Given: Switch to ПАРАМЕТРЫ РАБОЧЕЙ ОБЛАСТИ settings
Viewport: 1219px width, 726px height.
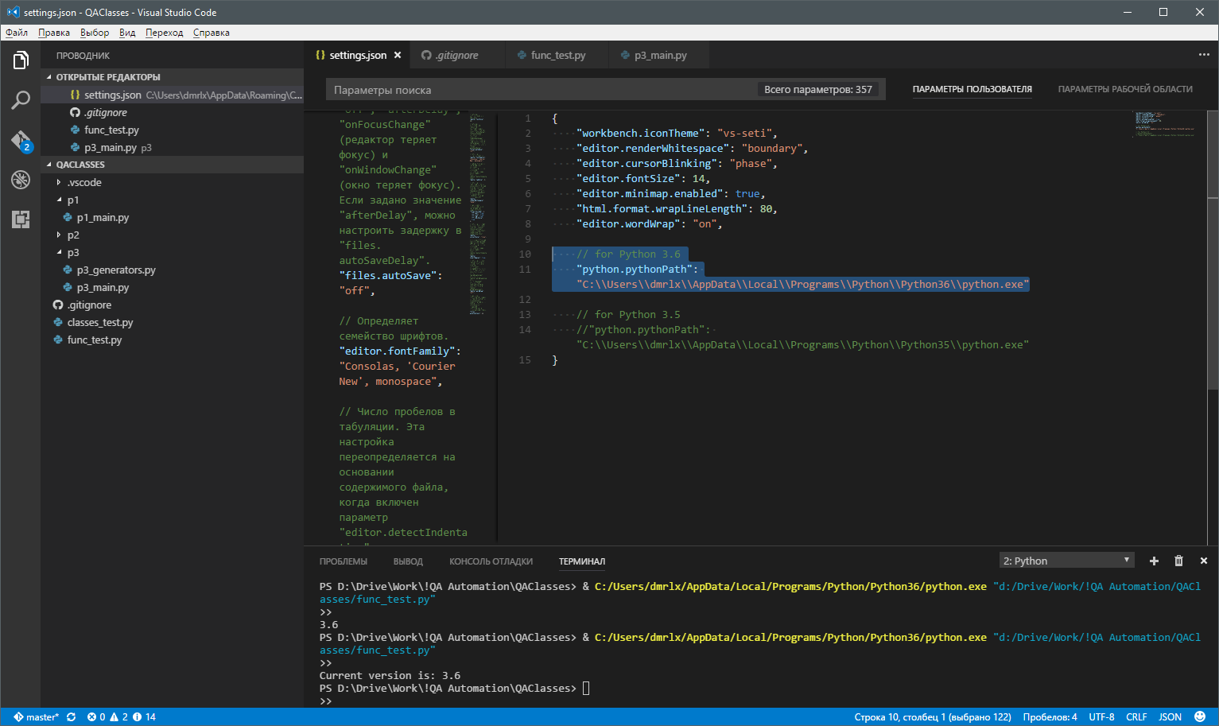Looking at the screenshot, I should [x=1124, y=89].
